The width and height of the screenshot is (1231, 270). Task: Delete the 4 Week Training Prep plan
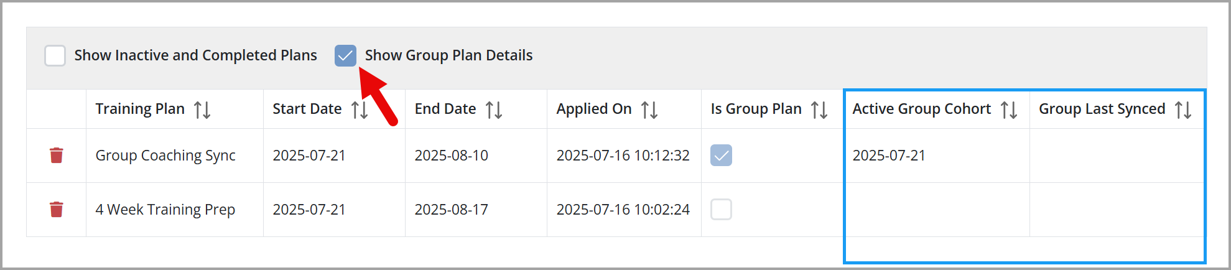click(57, 210)
